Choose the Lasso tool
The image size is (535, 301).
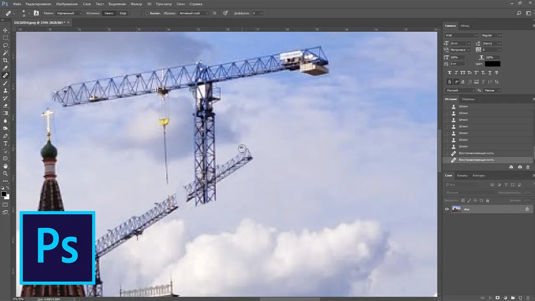click(5, 46)
